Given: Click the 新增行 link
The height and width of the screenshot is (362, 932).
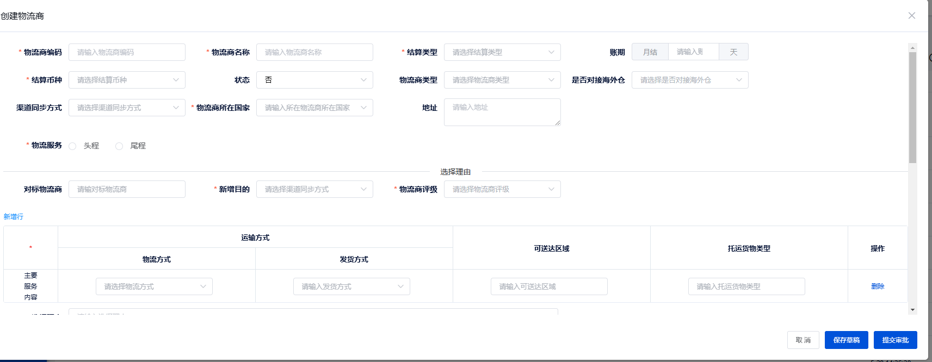Looking at the screenshot, I should pyautogui.click(x=14, y=216).
